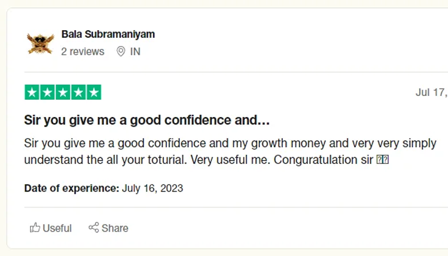Click the second green rating star

coord(47,92)
